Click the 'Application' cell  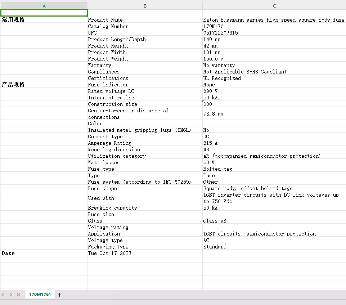click(x=145, y=234)
